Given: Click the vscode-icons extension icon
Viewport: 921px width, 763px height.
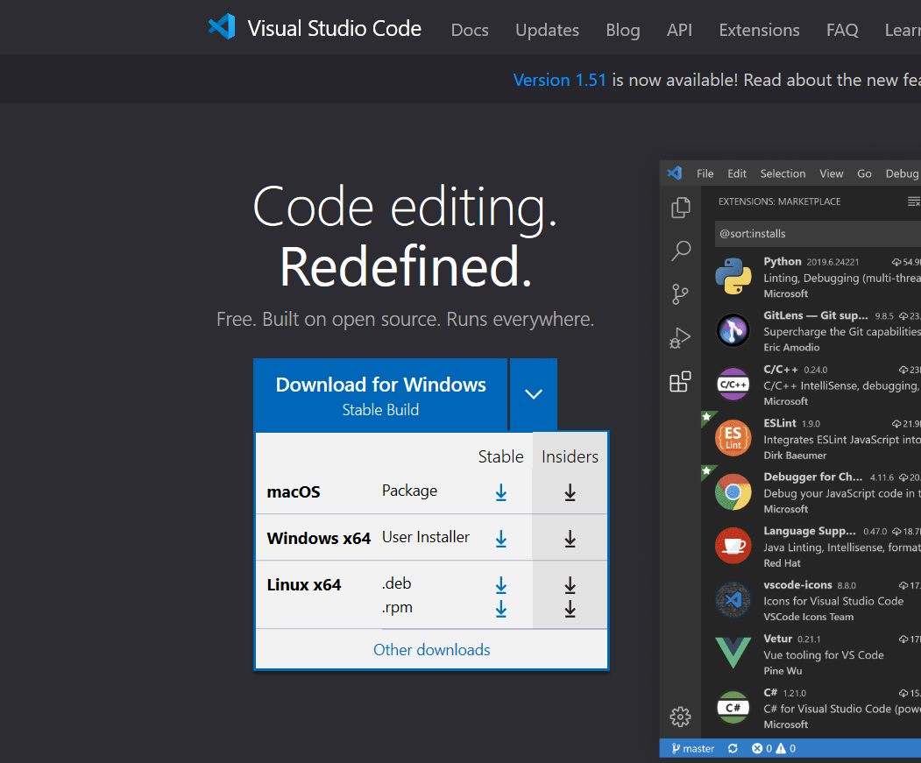Looking at the screenshot, I should [x=733, y=600].
